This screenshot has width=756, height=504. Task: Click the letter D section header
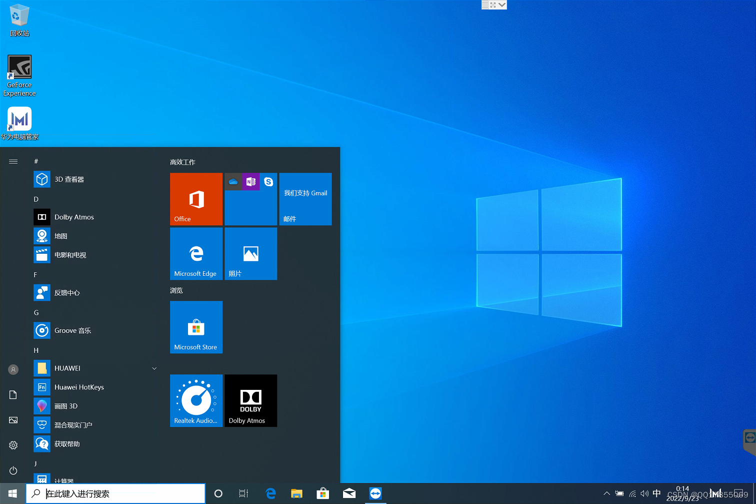(36, 199)
